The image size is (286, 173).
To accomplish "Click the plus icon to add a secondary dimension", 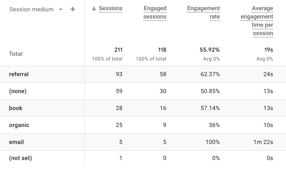I will [x=73, y=9].
